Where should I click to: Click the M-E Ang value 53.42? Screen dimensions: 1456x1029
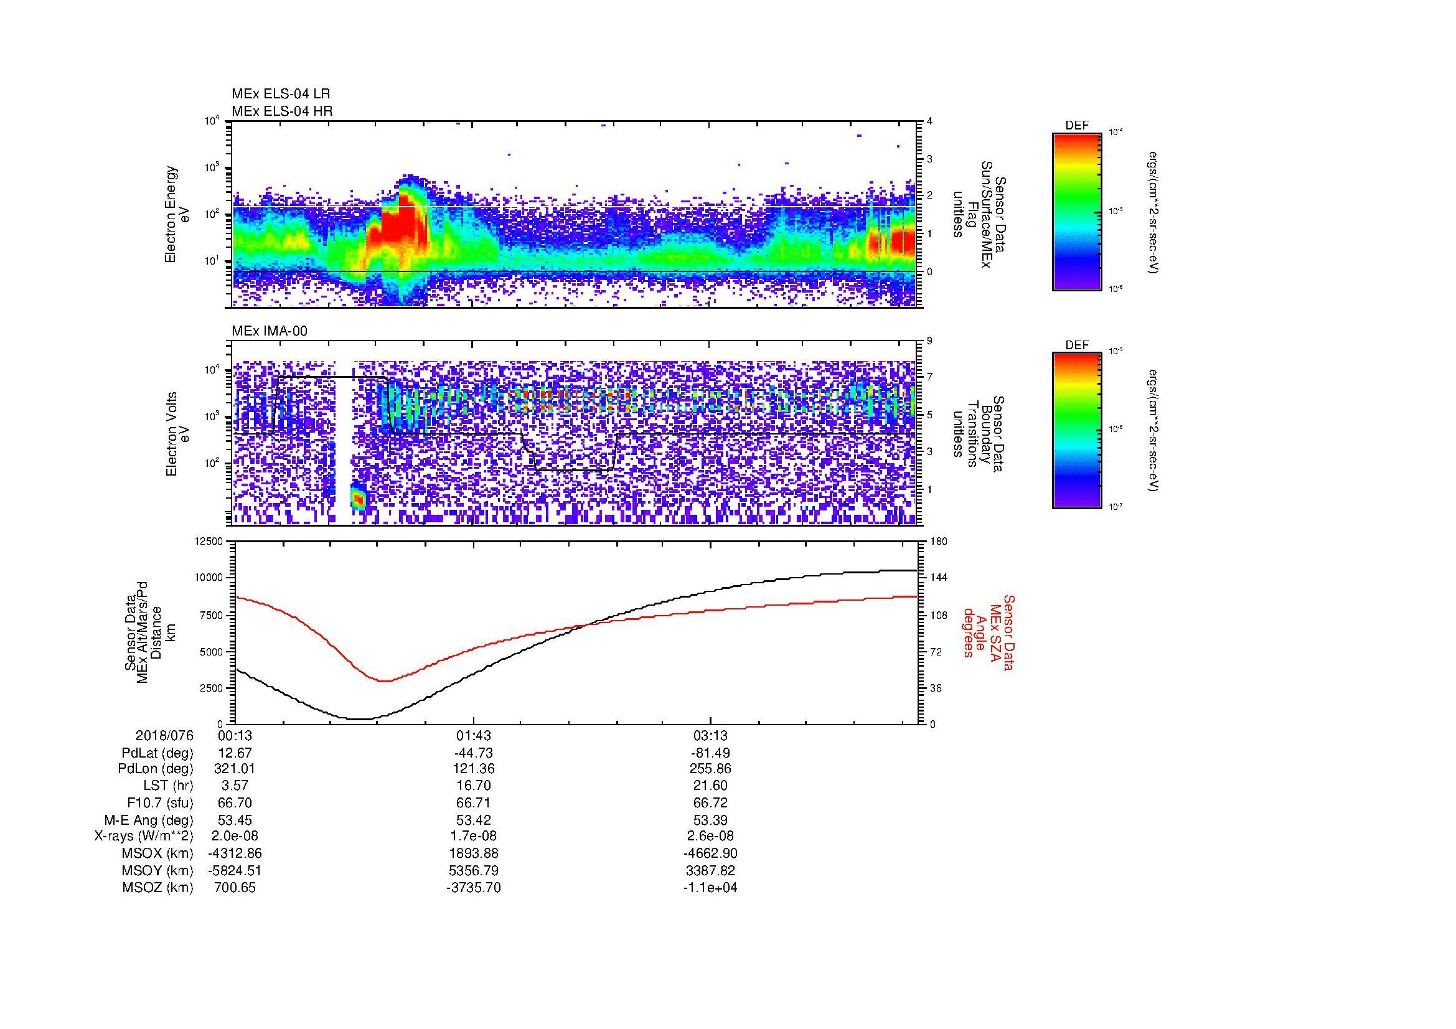point(473,820)
